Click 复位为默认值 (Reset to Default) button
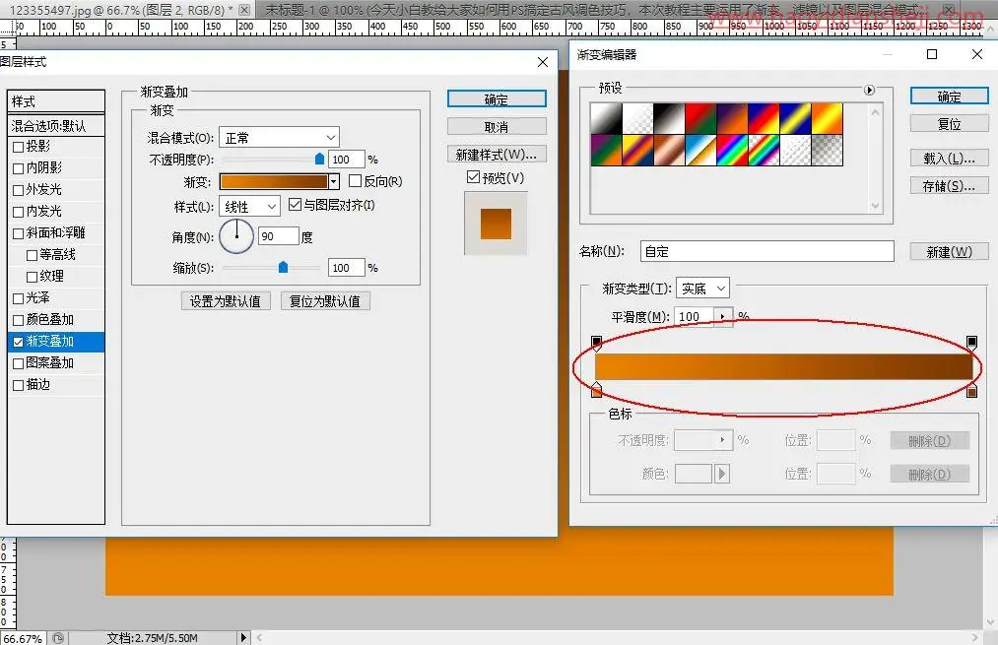 324,301
